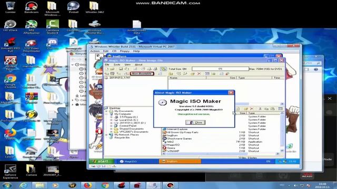Expand the 3.5 Floppy (A:) tree node

111,117
